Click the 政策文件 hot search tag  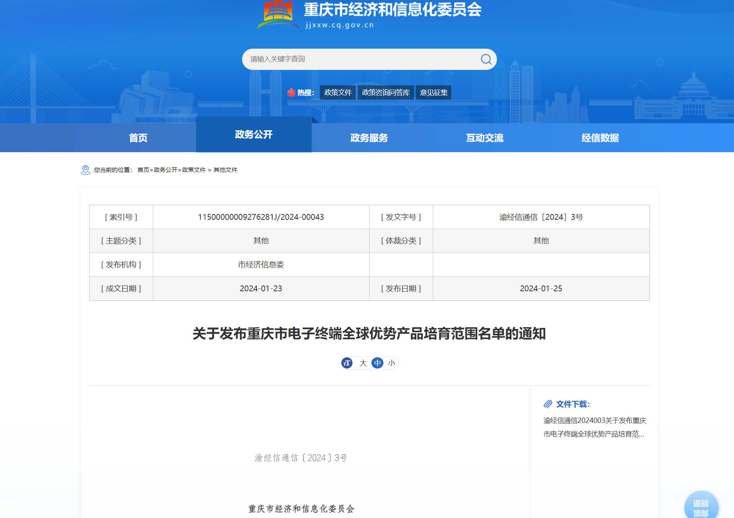[338, 93]
